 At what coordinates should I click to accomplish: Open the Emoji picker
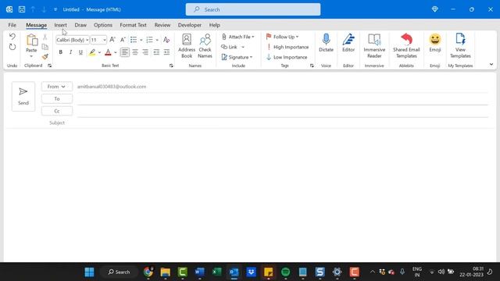(435, 43)
